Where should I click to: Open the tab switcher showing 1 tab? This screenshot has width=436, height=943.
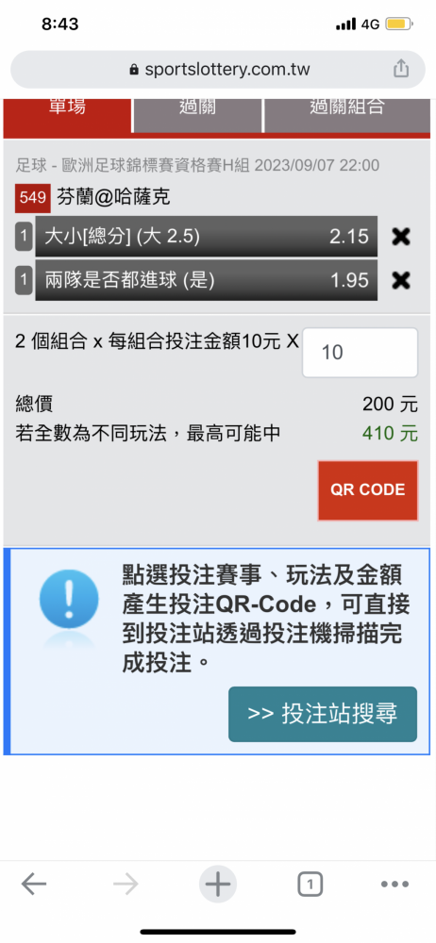[x=310, y=885]
